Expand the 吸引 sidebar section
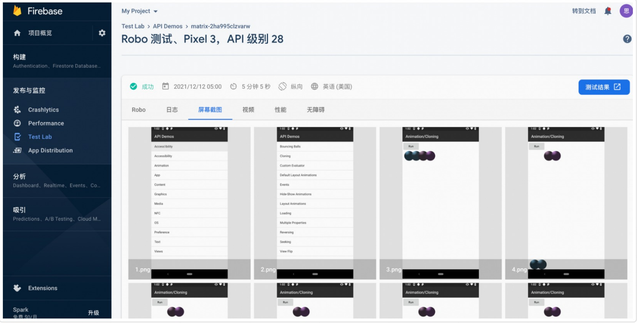This screenshot has height=323, width=637. (57, 214)
